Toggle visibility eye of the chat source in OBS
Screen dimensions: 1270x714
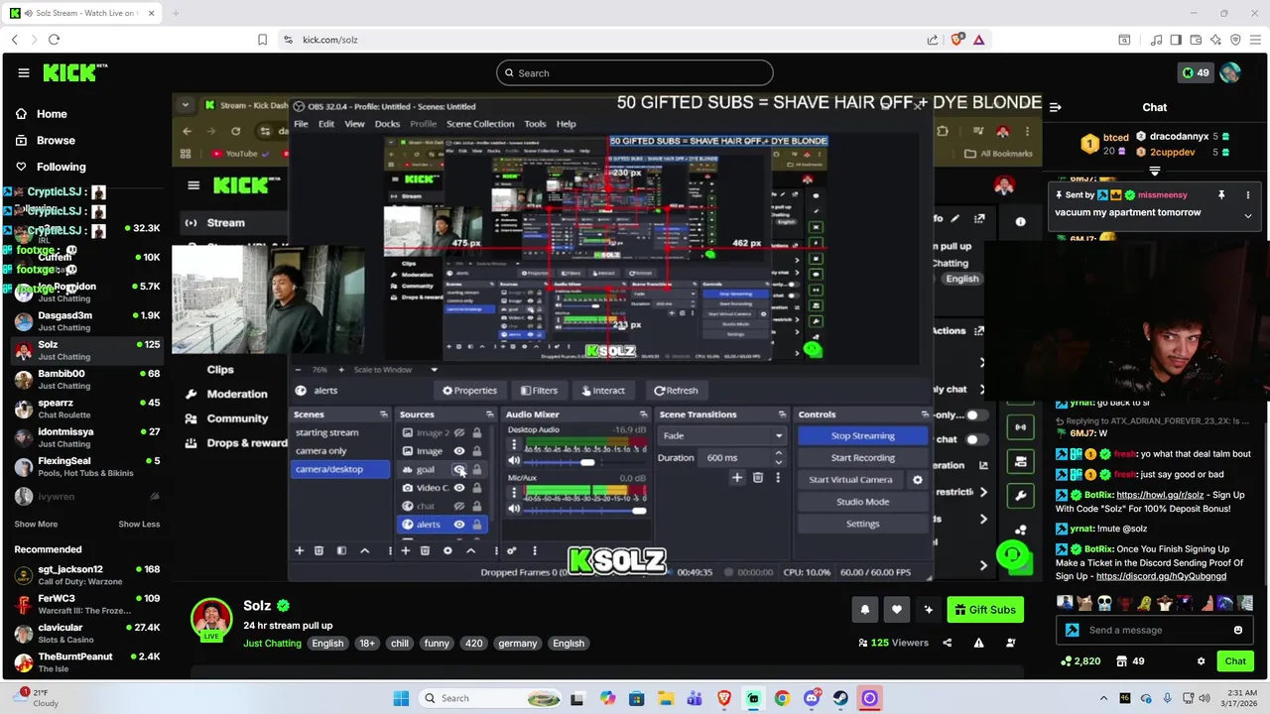point(458,506)
